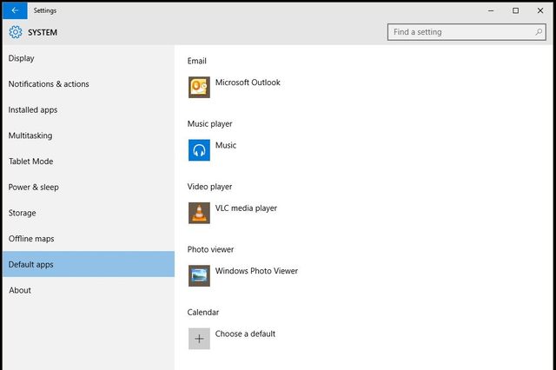Click the System gear icon
This screenshot has width=556, height=370.
(x=16, y=32)
